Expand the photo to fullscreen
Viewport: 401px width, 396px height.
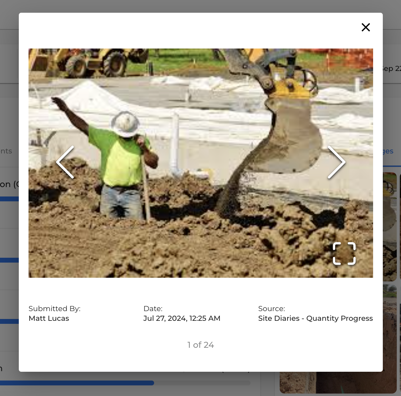[x=344, y=253]
